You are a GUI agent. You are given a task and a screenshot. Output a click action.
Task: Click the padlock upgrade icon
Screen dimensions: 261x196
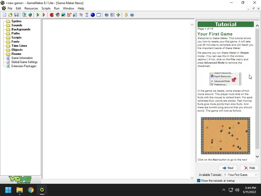(126, 15)
